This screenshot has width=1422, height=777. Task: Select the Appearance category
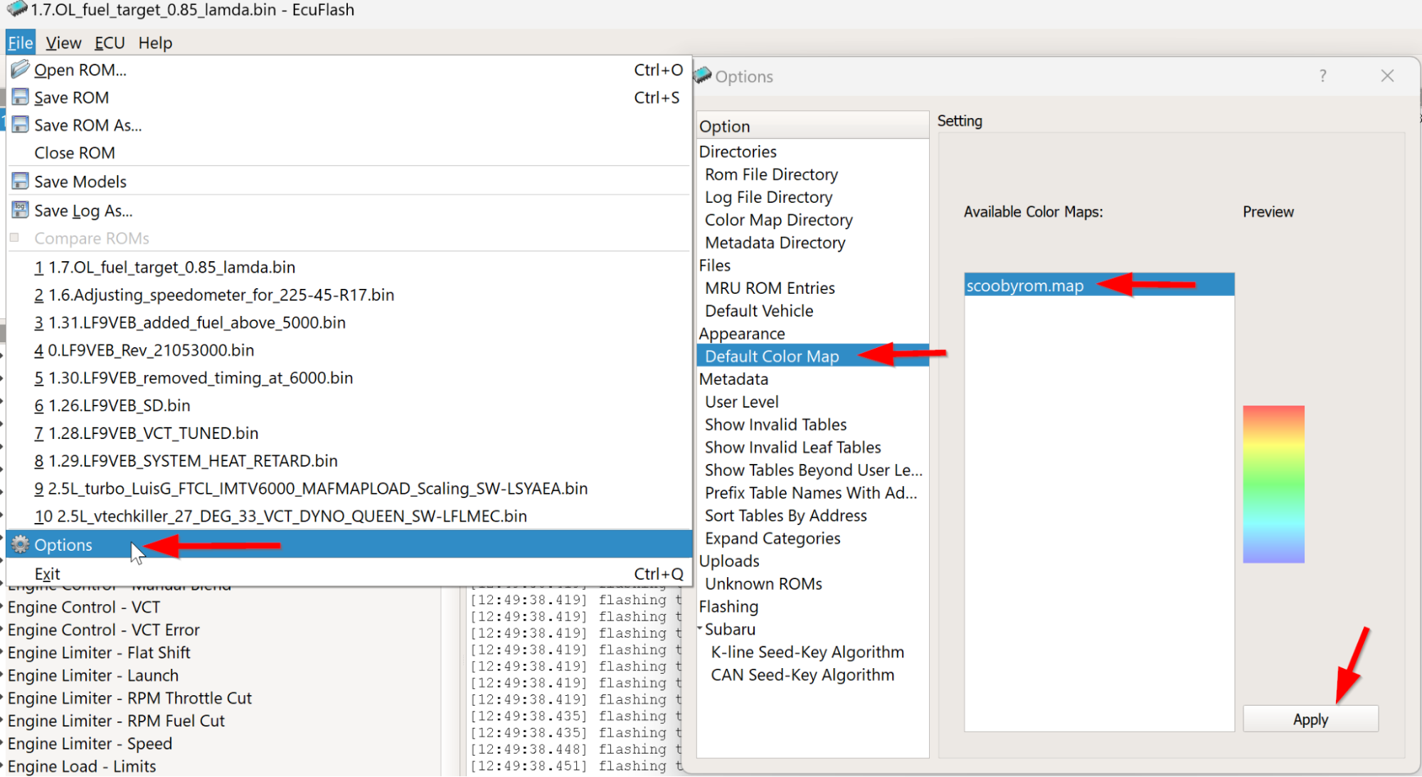813,334
